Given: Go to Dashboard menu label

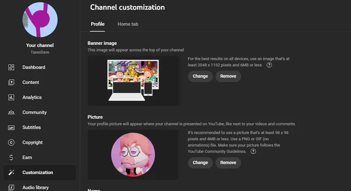Looking at the screenshot, I should point(34,67).
